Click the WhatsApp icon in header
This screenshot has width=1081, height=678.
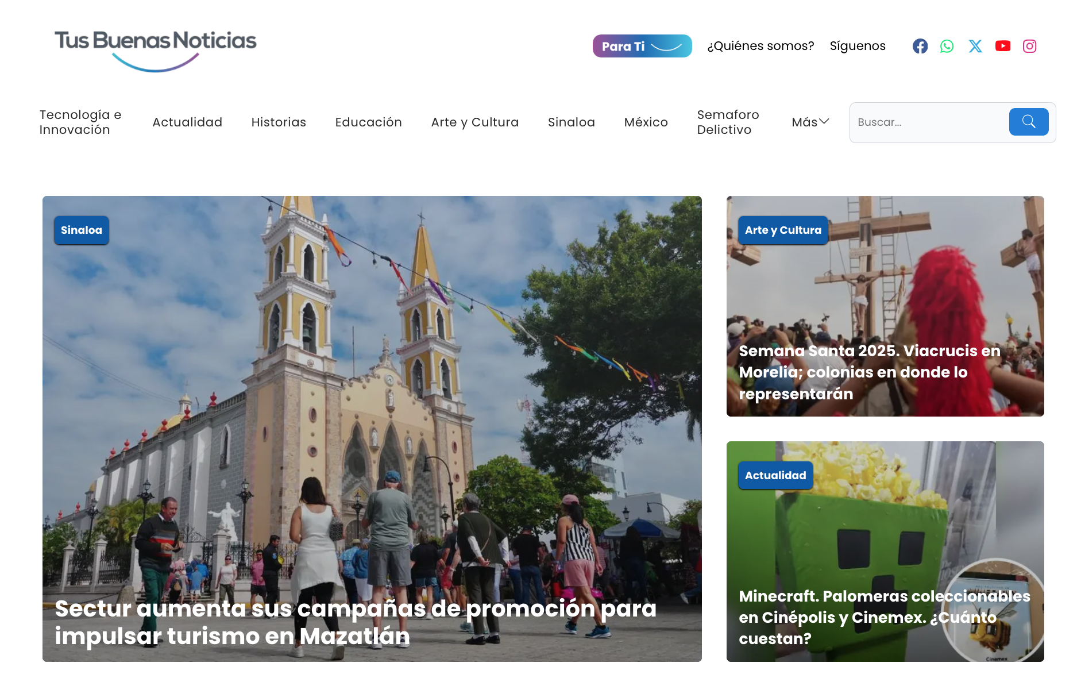947,46
